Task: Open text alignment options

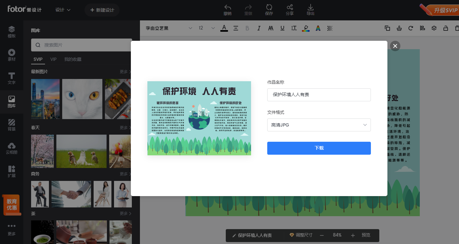Action: [x=236, y=28]
